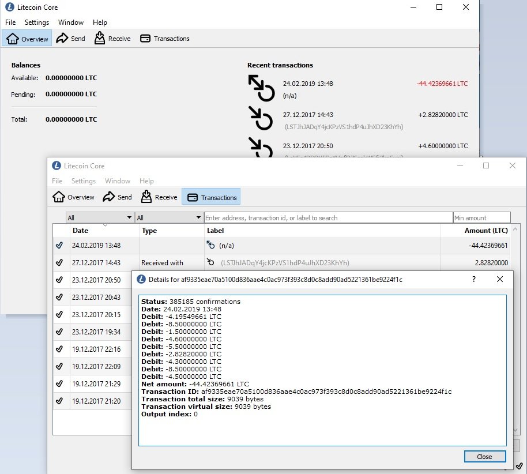This screenshot has width=527, height=474.
Task: Open Help menu in back Litecoin window
Action: coord(100,22)
